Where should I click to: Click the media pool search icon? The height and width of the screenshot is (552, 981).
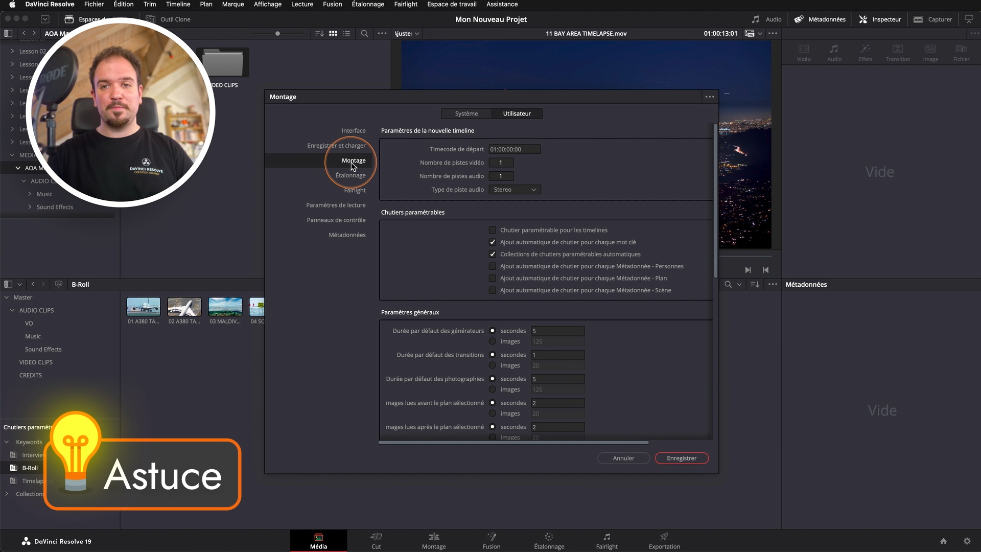364,33
